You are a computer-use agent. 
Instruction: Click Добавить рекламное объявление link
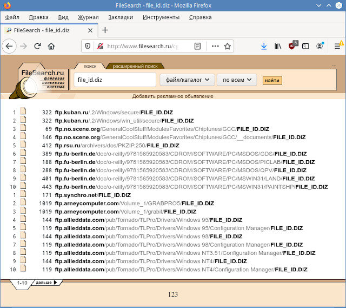tap(173, 96)
